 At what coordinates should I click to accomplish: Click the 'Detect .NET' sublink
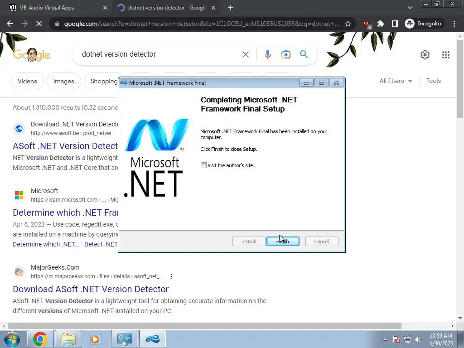click(101, 244)
